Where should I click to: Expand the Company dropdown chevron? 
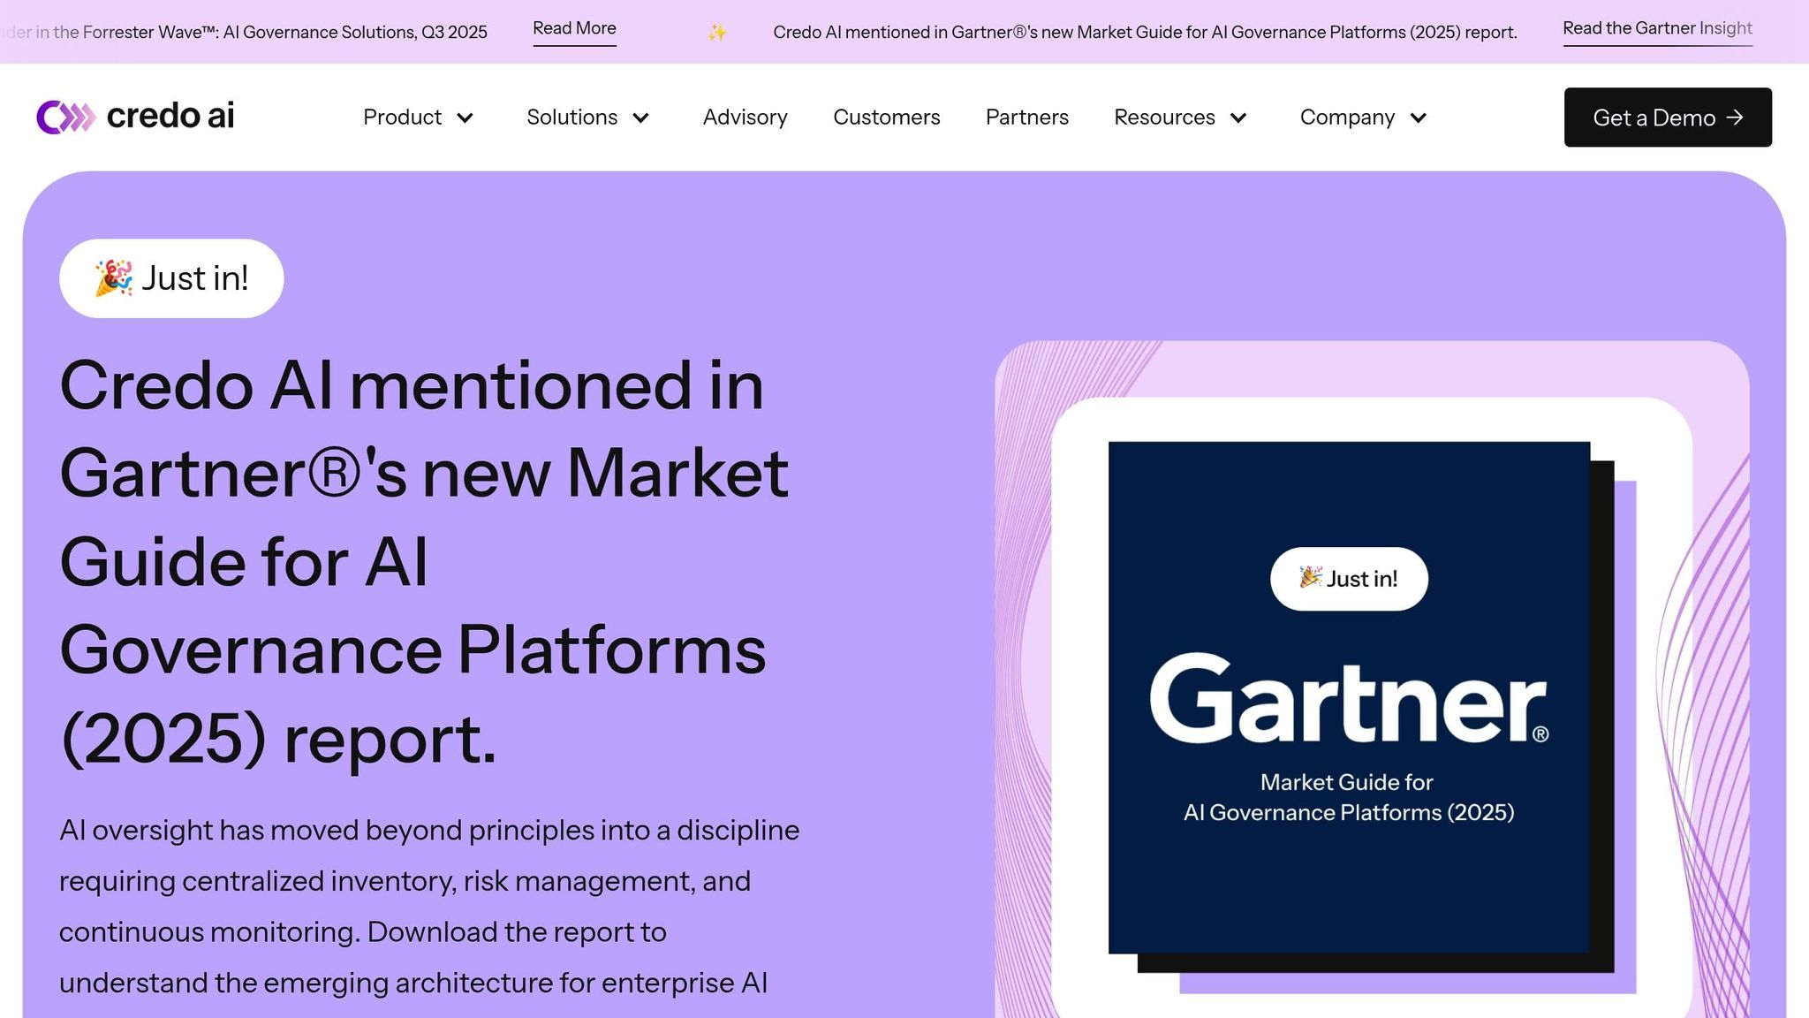pyautogui.click(x=1418, y=118)
